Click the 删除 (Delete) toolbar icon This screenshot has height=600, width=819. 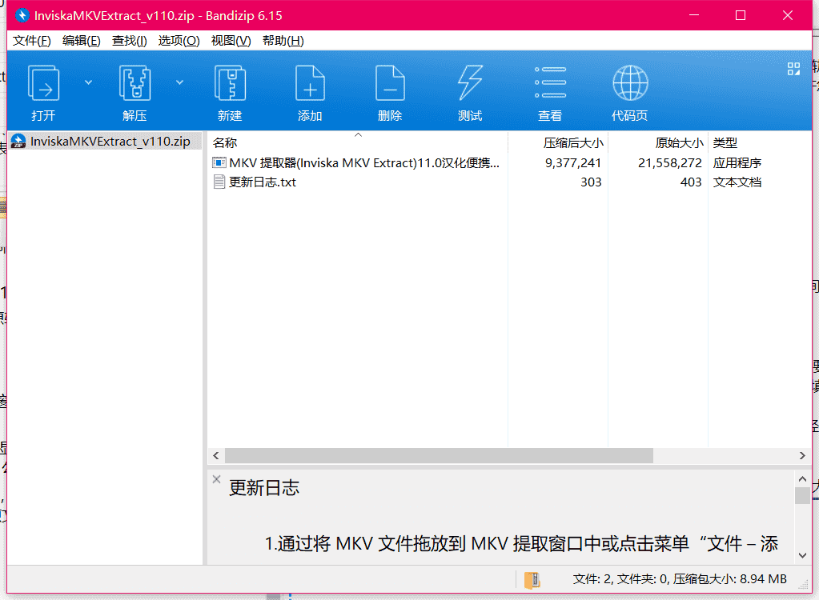pos(390,83)
